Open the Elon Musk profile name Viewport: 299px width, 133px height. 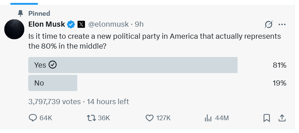[x=47, y=24]
